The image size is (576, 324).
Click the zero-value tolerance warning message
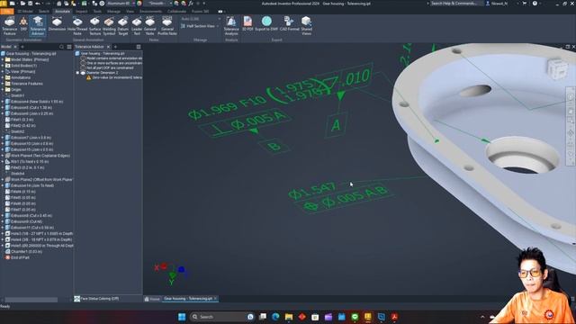click(114, 77)
